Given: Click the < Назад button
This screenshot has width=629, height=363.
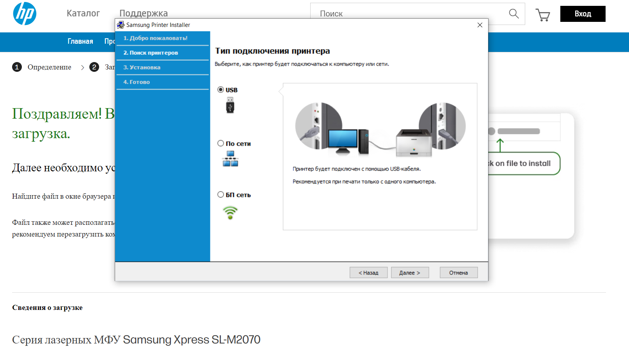Looking at the screenshot, I should click(369, 272).
